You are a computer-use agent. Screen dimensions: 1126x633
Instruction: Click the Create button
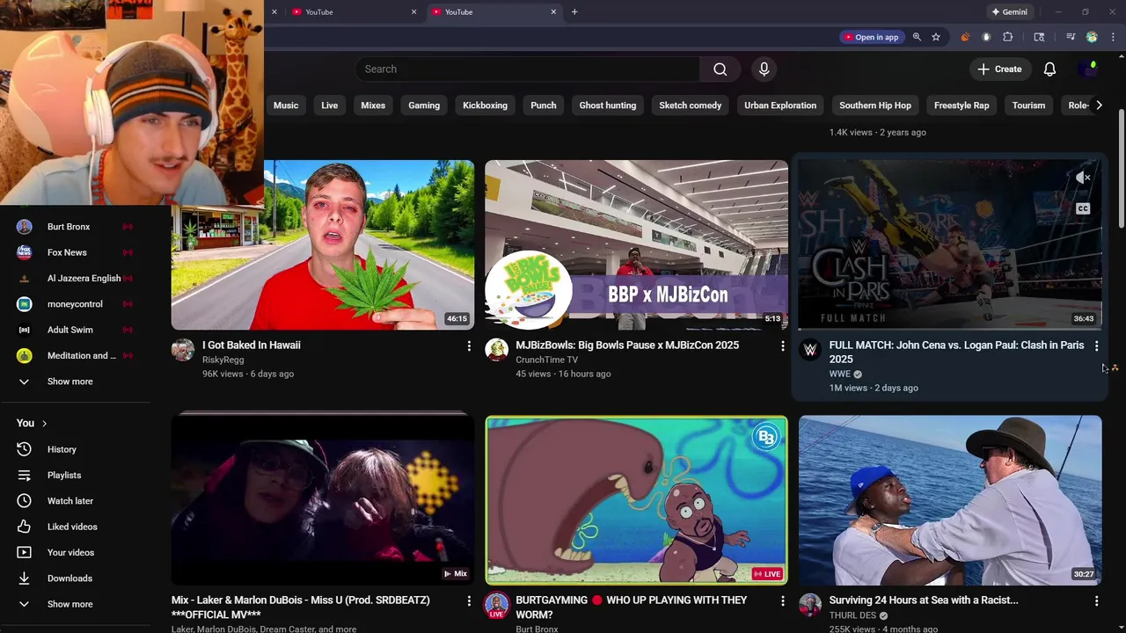pyautogui.click(x=999, y=69)
